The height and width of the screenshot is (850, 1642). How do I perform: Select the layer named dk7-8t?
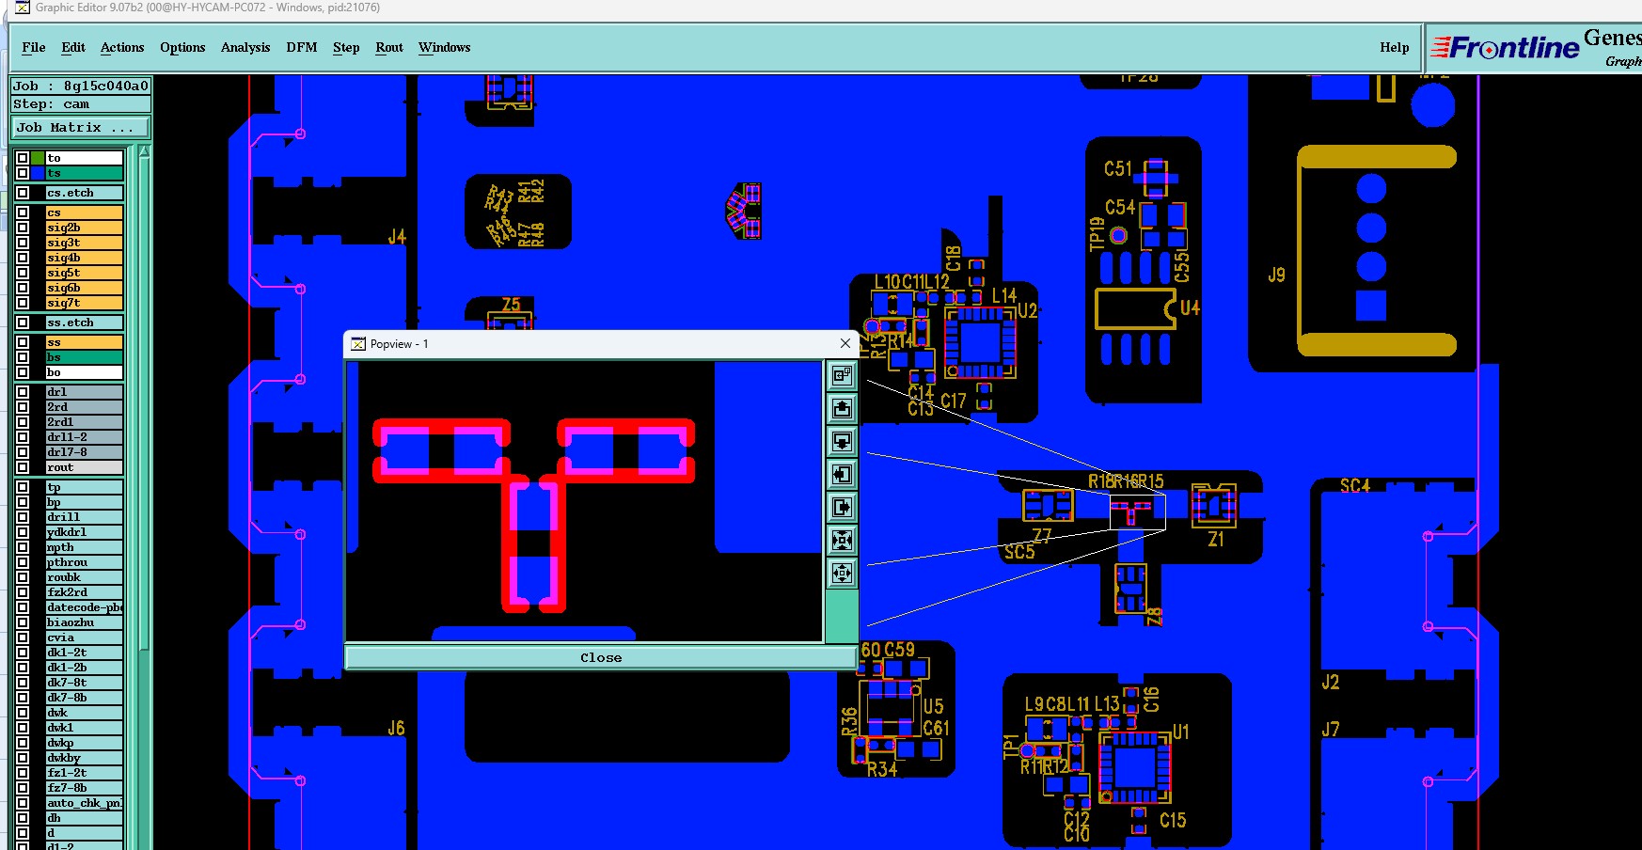(x=85, y=683)
